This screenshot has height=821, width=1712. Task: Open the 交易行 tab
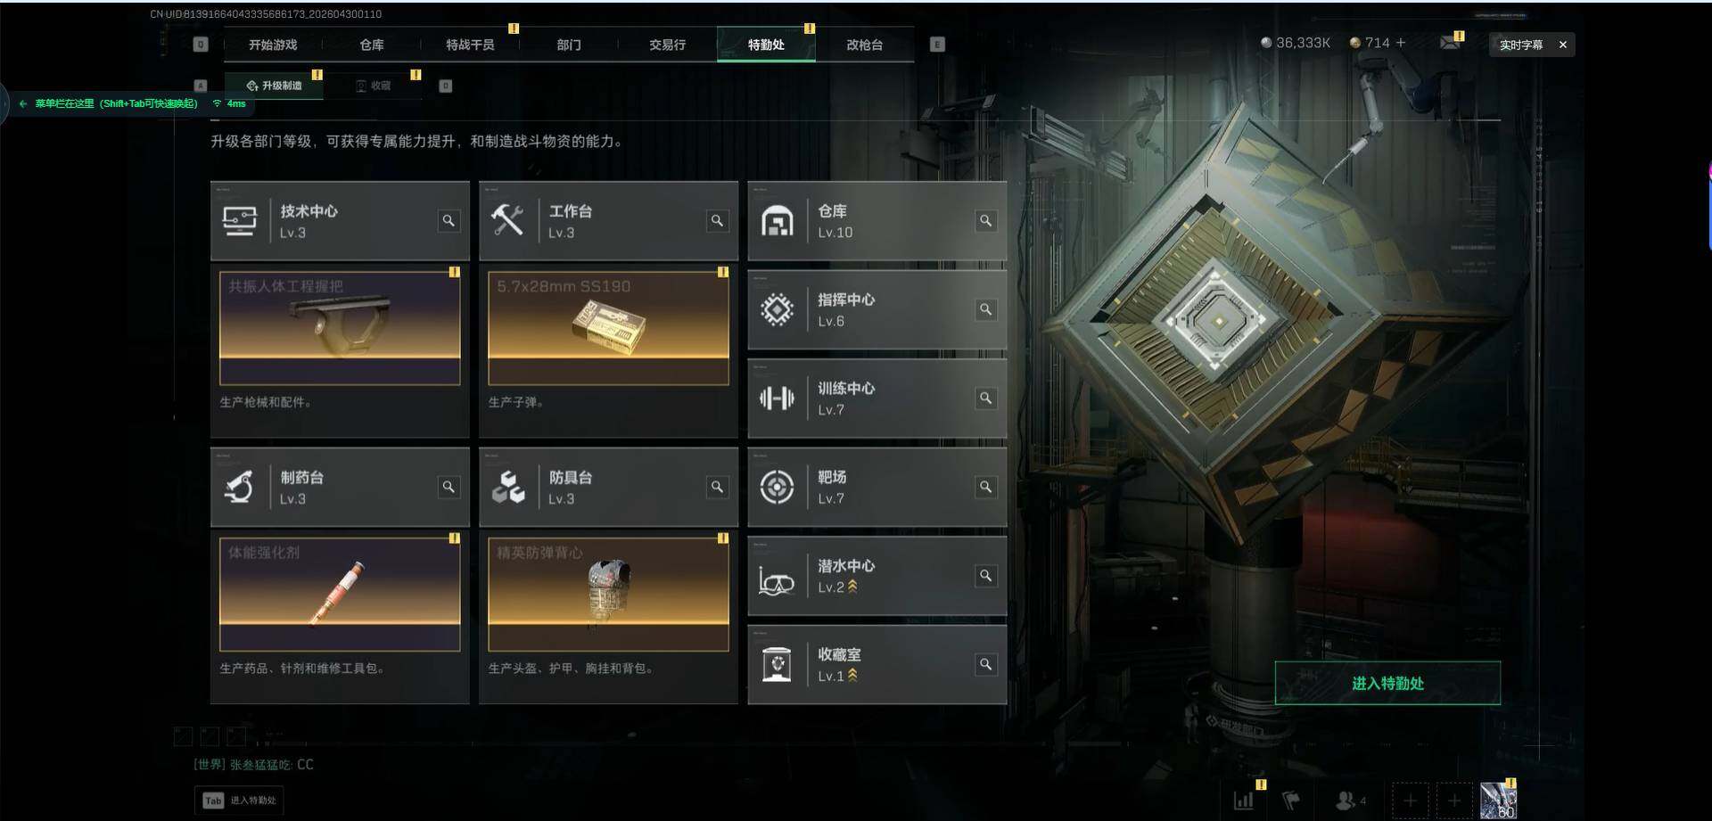667,45
